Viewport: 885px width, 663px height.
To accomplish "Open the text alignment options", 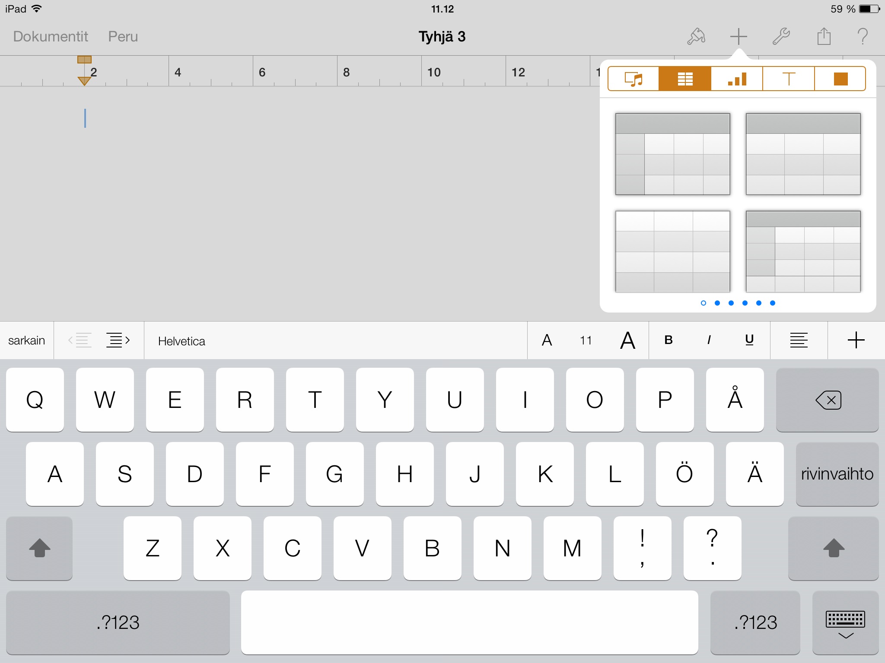I will coord(799,341).
